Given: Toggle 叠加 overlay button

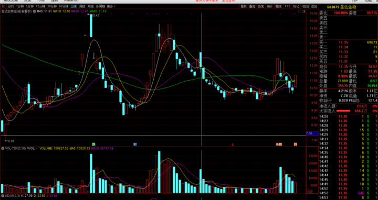Looking at the screenshot, I should pos(253,6).
